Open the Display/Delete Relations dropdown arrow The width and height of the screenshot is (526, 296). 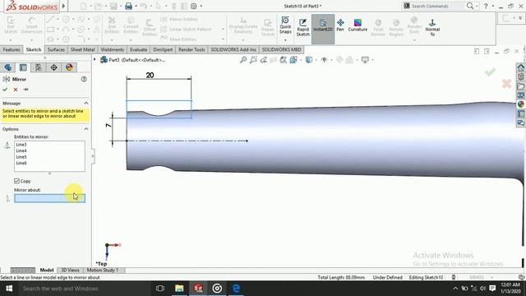(243, 40)
